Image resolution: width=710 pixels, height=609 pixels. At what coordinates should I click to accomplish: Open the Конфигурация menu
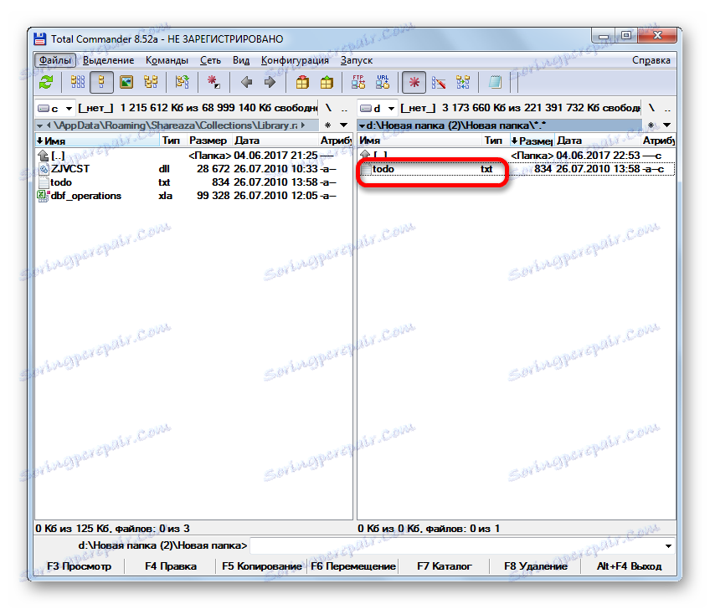pos(295,60)
